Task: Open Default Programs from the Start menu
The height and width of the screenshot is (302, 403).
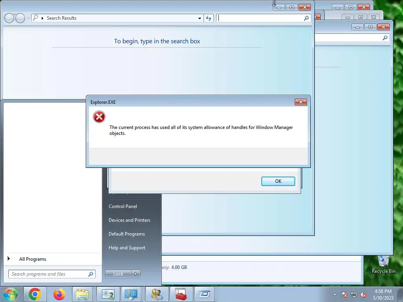Action: click(127, 234)
